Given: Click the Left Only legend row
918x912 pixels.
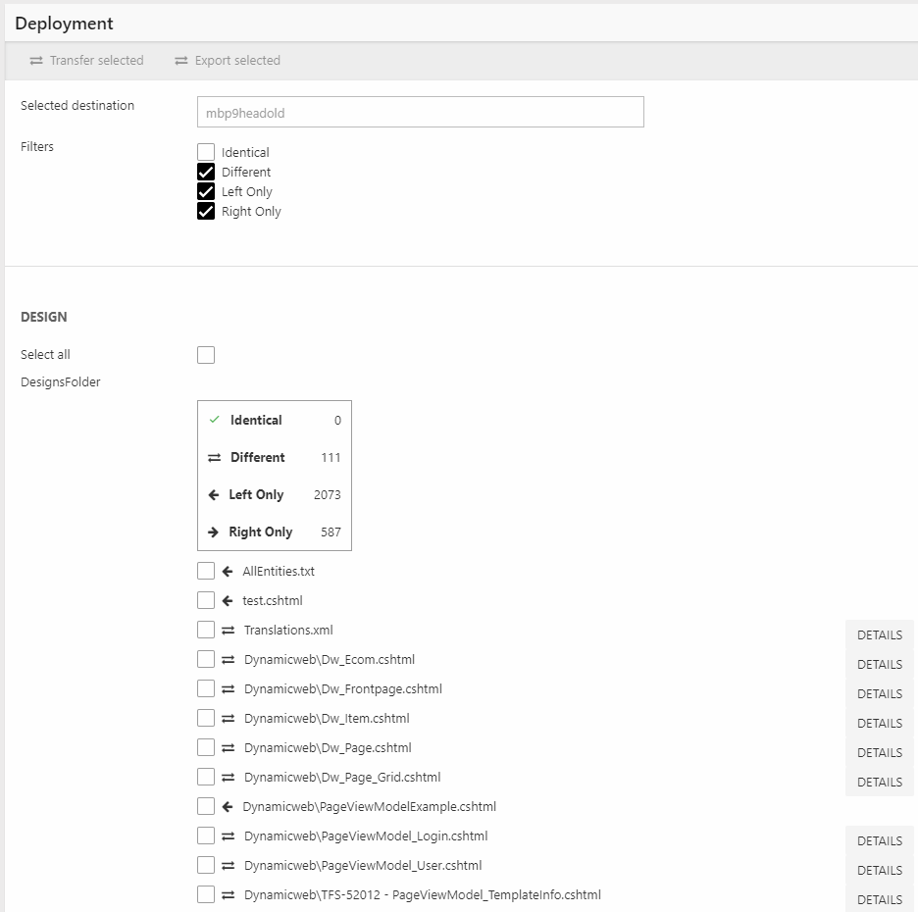Looking at the screenshot, I should (275, 495).
